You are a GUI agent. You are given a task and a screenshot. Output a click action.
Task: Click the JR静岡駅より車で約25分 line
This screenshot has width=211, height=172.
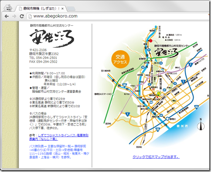[48, 99]
